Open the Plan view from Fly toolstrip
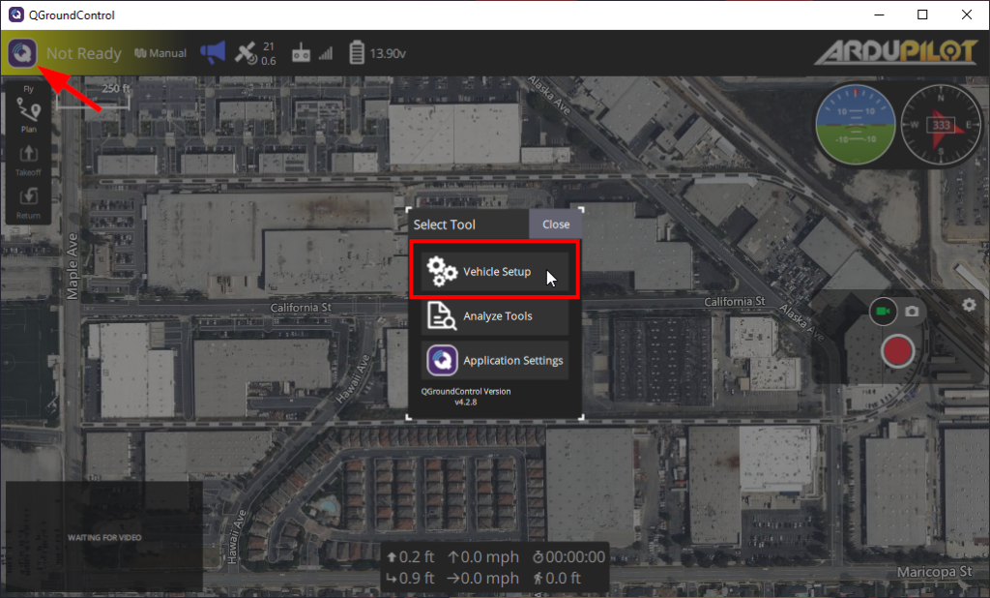The height and width of the screenshot is (598, 990). (x=28, y=114)
